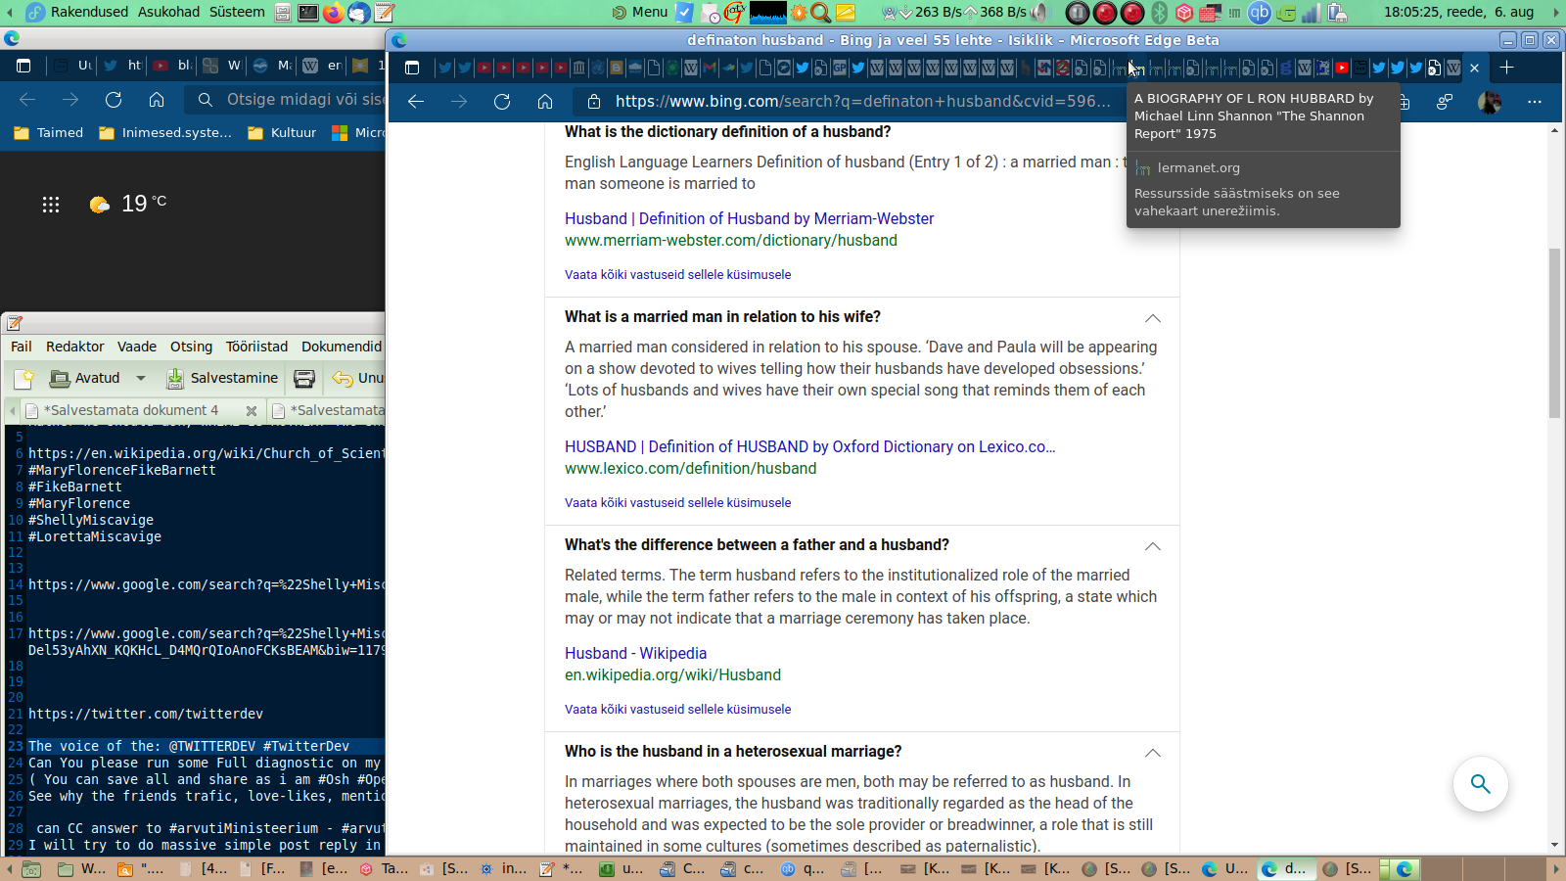Click the Bing URL address bar
Viewport: 1566px width, 881px height.
click(x=861, y=102)
